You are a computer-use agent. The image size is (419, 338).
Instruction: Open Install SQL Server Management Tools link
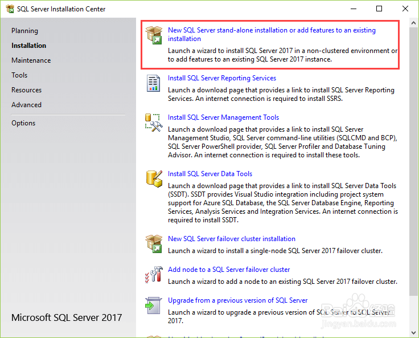223,117
